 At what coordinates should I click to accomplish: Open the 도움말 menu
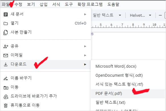pyautogui.click(x=113, y=4)
